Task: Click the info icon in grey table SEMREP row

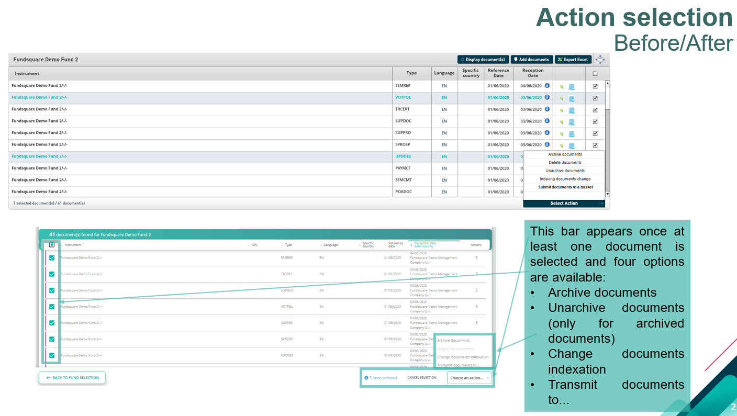Action: pyautogui.click(x=547, y=85)
